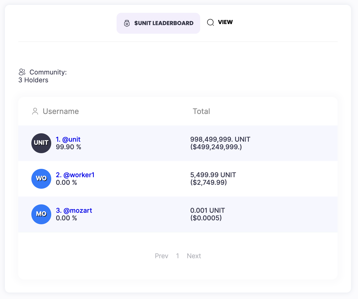Click the user icon beside Username header

click(x=35, y=111)
